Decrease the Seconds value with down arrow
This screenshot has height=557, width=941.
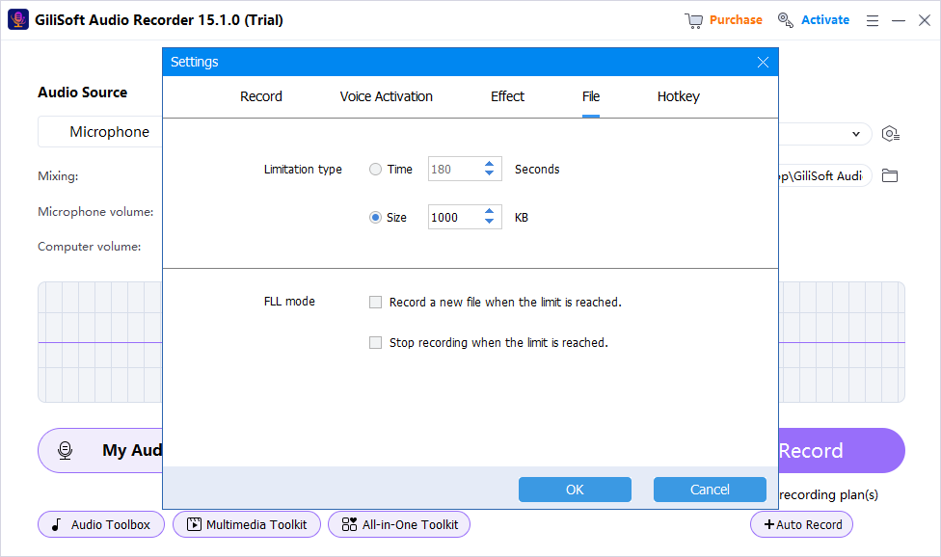[489, 173]
